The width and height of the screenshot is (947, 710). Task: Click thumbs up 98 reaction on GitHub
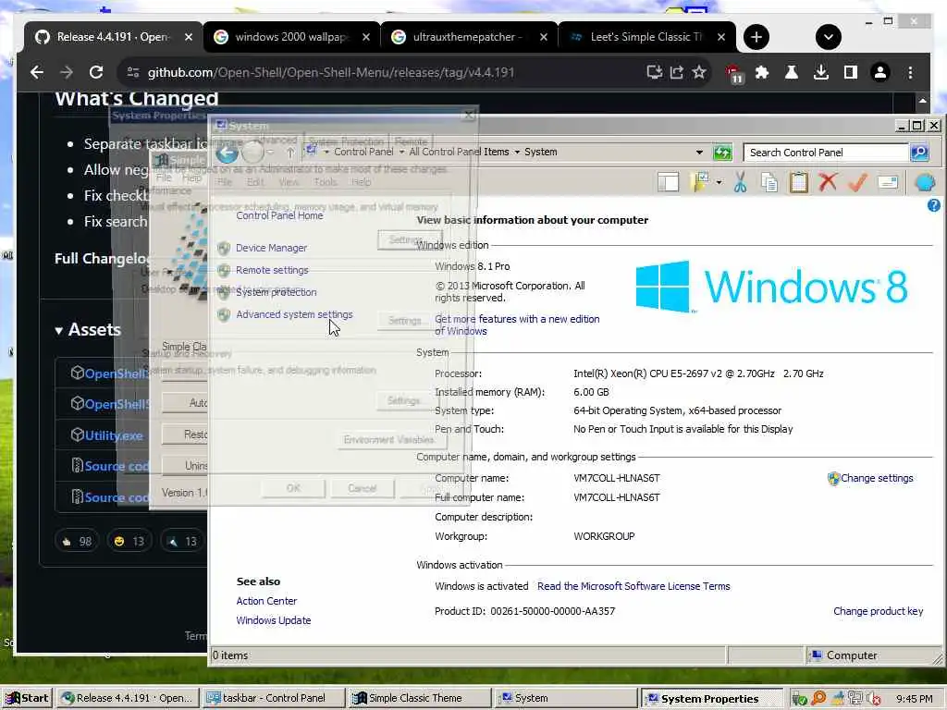tap(77, 542)
